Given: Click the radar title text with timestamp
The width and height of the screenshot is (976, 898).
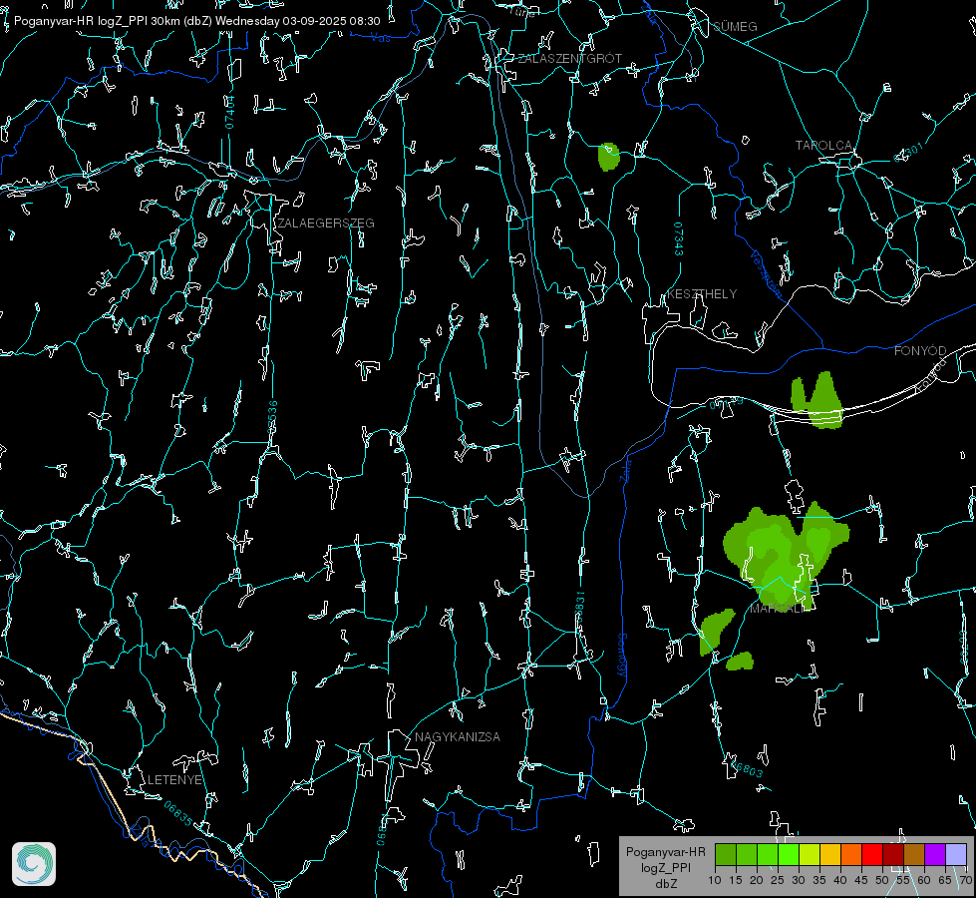Looking at the screenshot, I should [196, 21].
